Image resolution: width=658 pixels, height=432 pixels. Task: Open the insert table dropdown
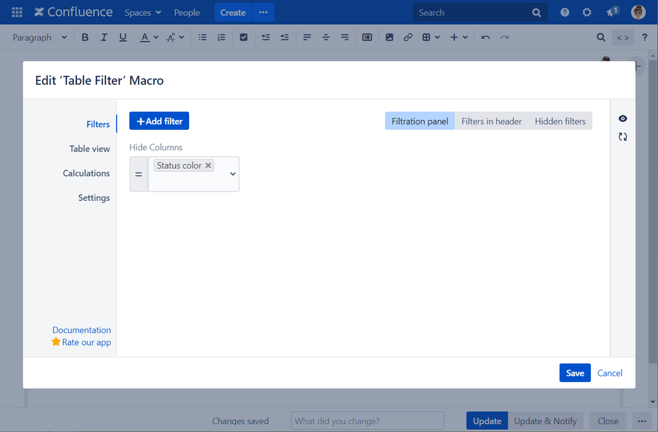coord(431,38)
